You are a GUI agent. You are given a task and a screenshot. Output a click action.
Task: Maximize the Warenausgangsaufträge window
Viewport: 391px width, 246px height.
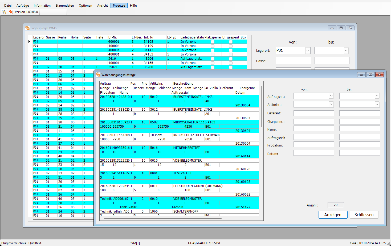click(x=370, y=75)
